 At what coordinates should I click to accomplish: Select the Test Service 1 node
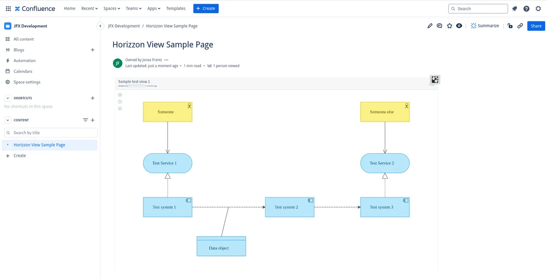click(x=168, y=163)
